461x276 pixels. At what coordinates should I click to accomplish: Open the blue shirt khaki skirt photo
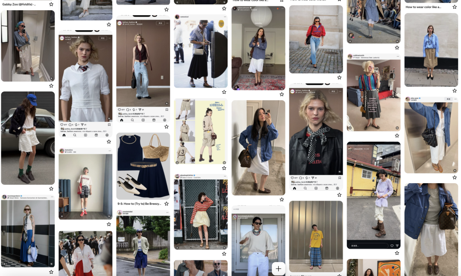pos(431,50)
